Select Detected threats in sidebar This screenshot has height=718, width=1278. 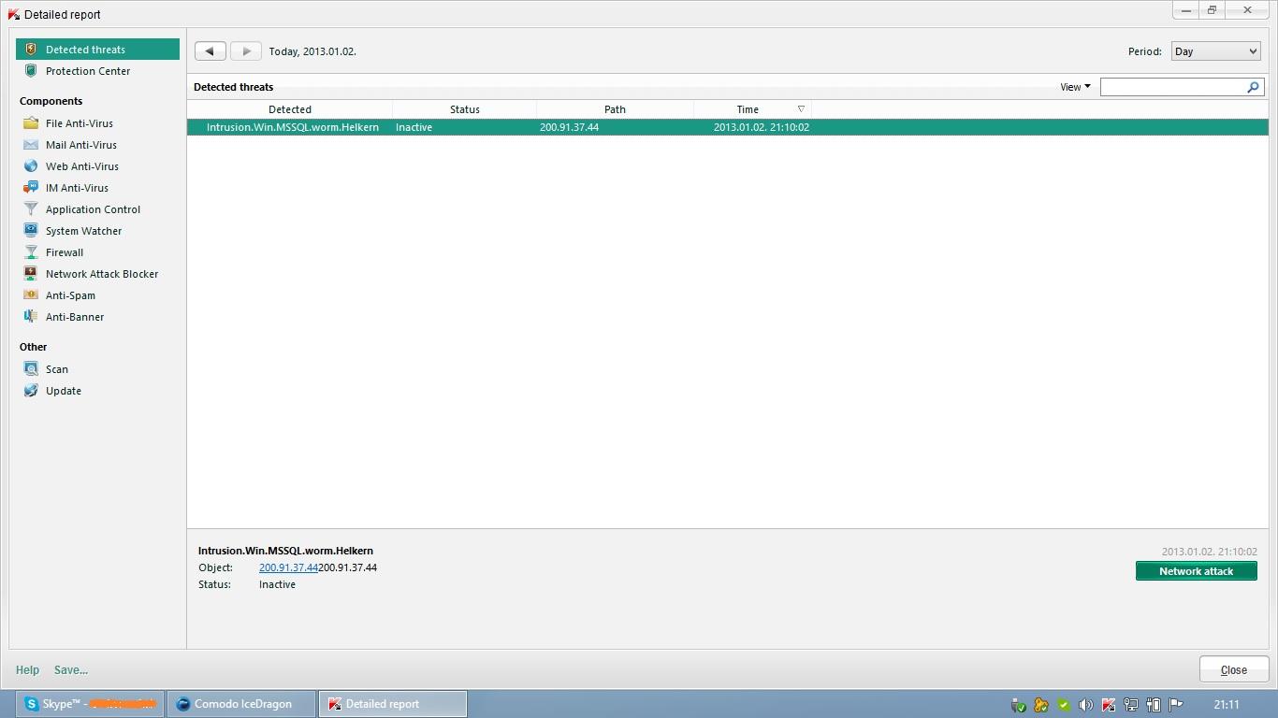tap(97, 50)
